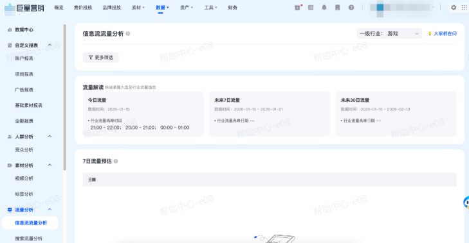Image resolution: width=469 pixels, height=243 pixels.
Task: Click the sidebar vertical scrollbar
Action: coord(64,97)
